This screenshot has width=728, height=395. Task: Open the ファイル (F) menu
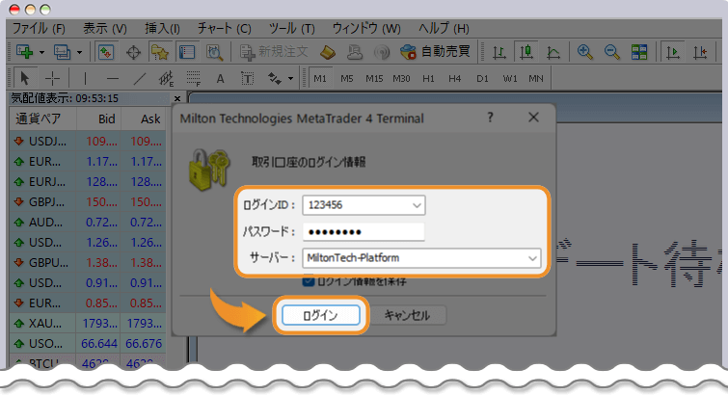coord(39,28)
